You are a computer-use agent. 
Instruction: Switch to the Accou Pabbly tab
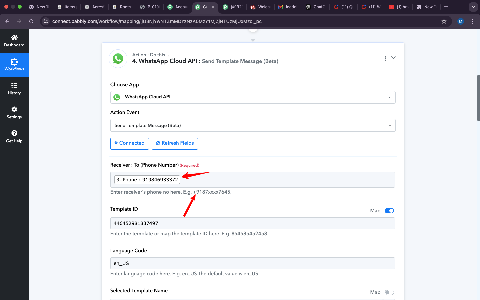tap(178, 7)
